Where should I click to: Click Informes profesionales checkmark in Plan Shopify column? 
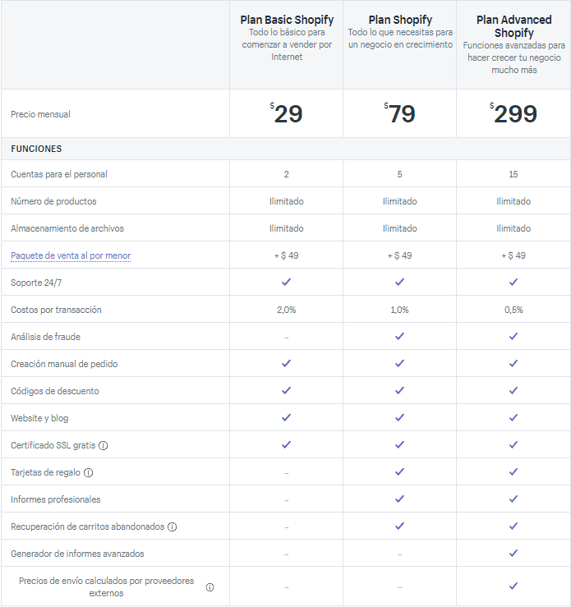(x=399, y=499)
